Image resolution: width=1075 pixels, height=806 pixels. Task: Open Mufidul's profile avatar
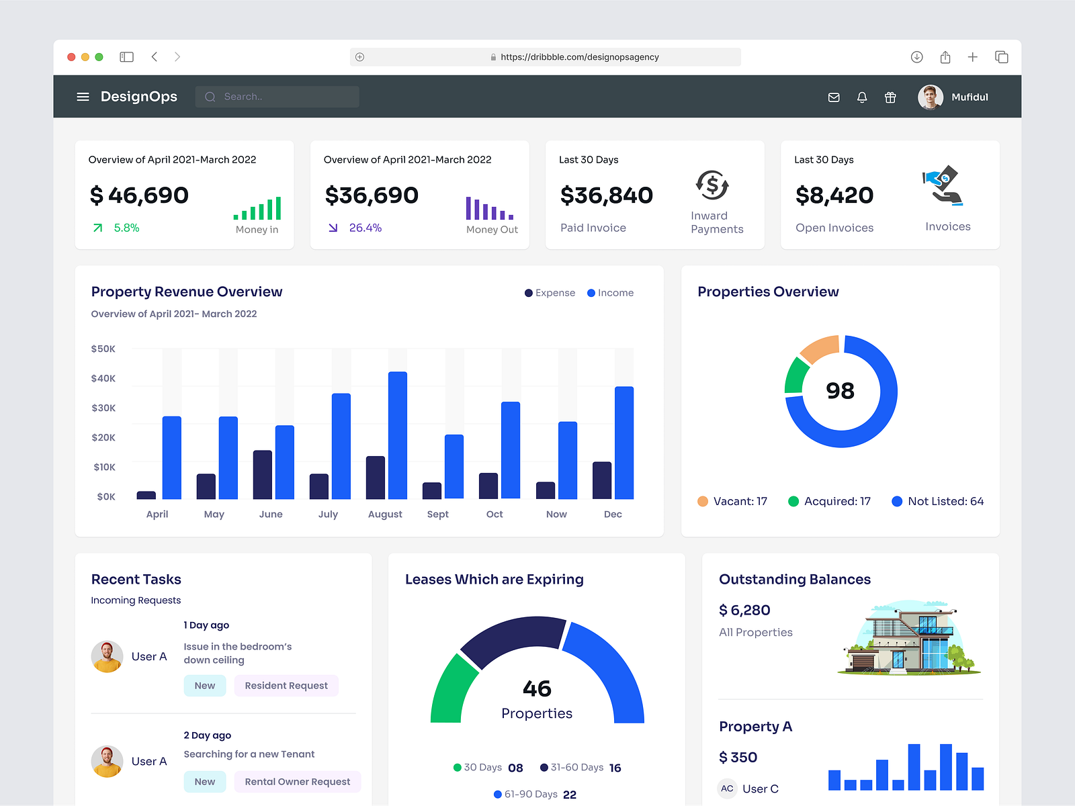point(931,97)
